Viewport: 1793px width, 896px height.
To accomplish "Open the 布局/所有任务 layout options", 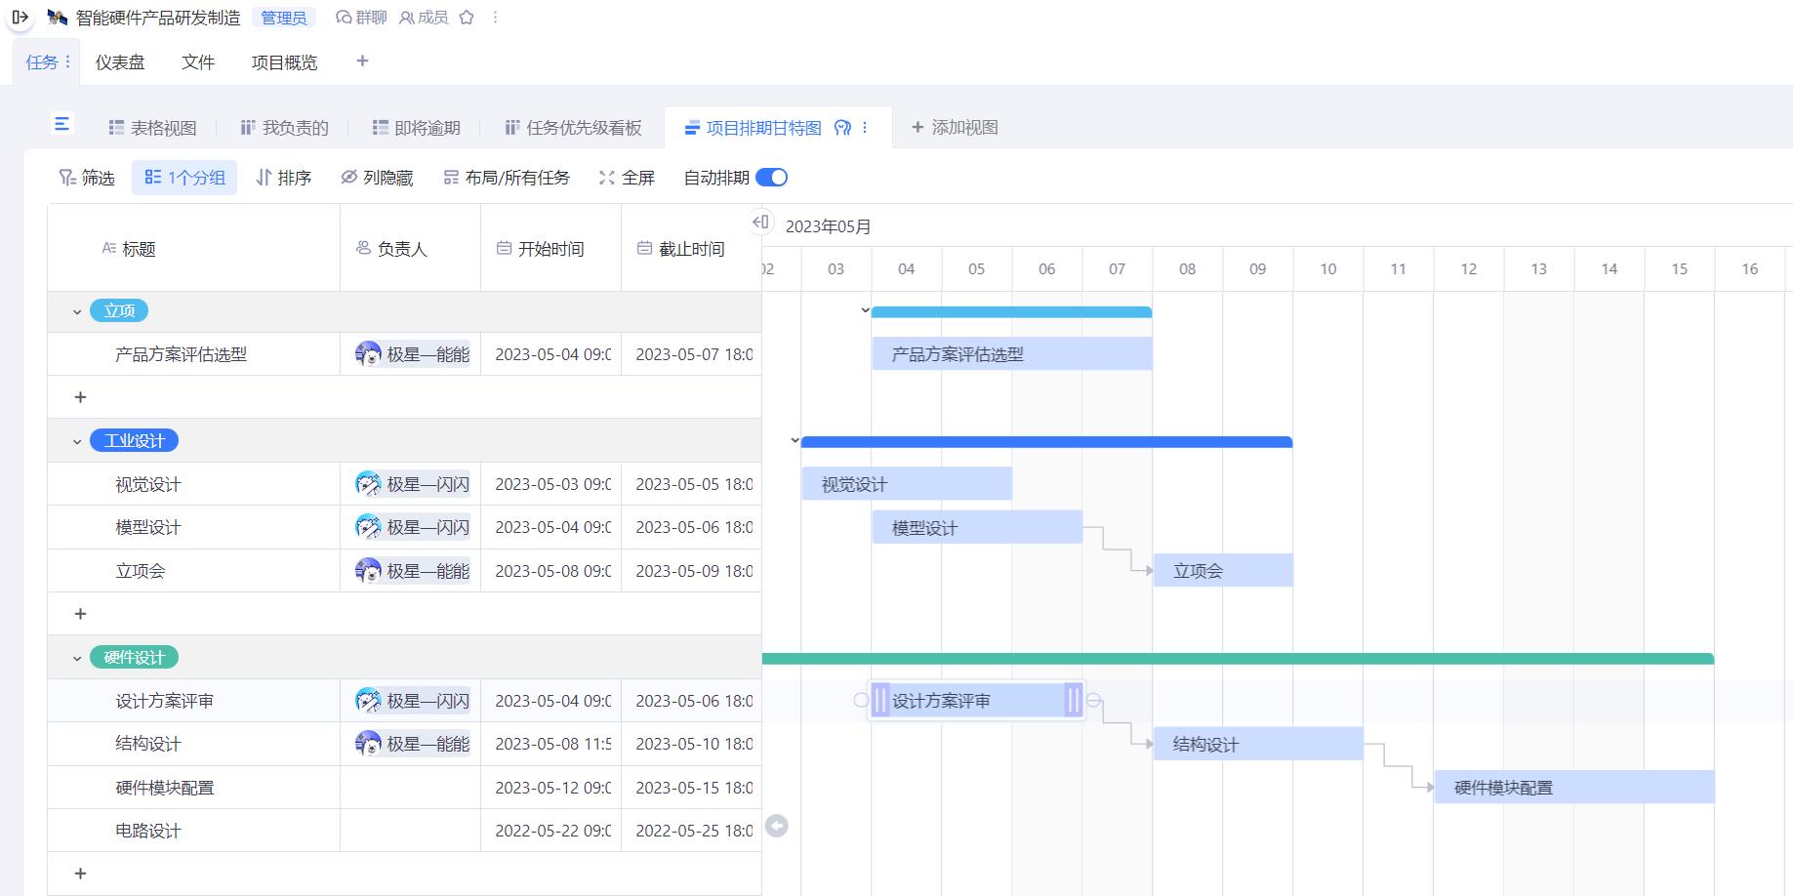I will [508, 177].
